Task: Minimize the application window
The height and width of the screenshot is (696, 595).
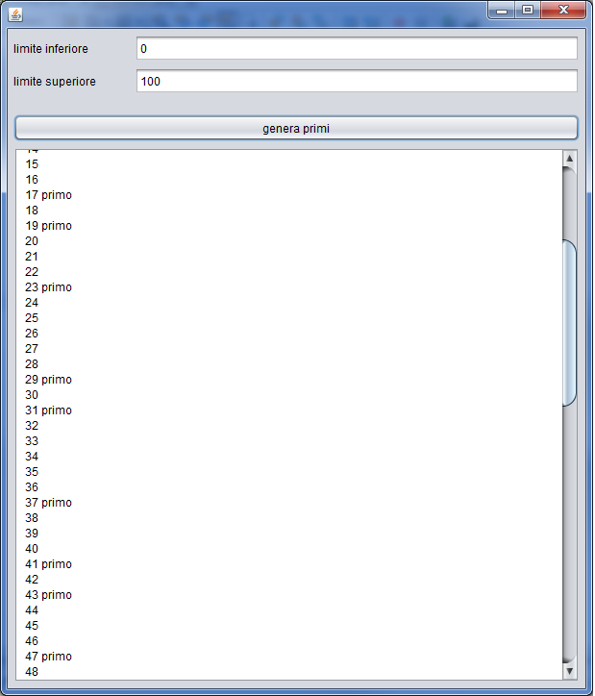Action: click(503, 11)
